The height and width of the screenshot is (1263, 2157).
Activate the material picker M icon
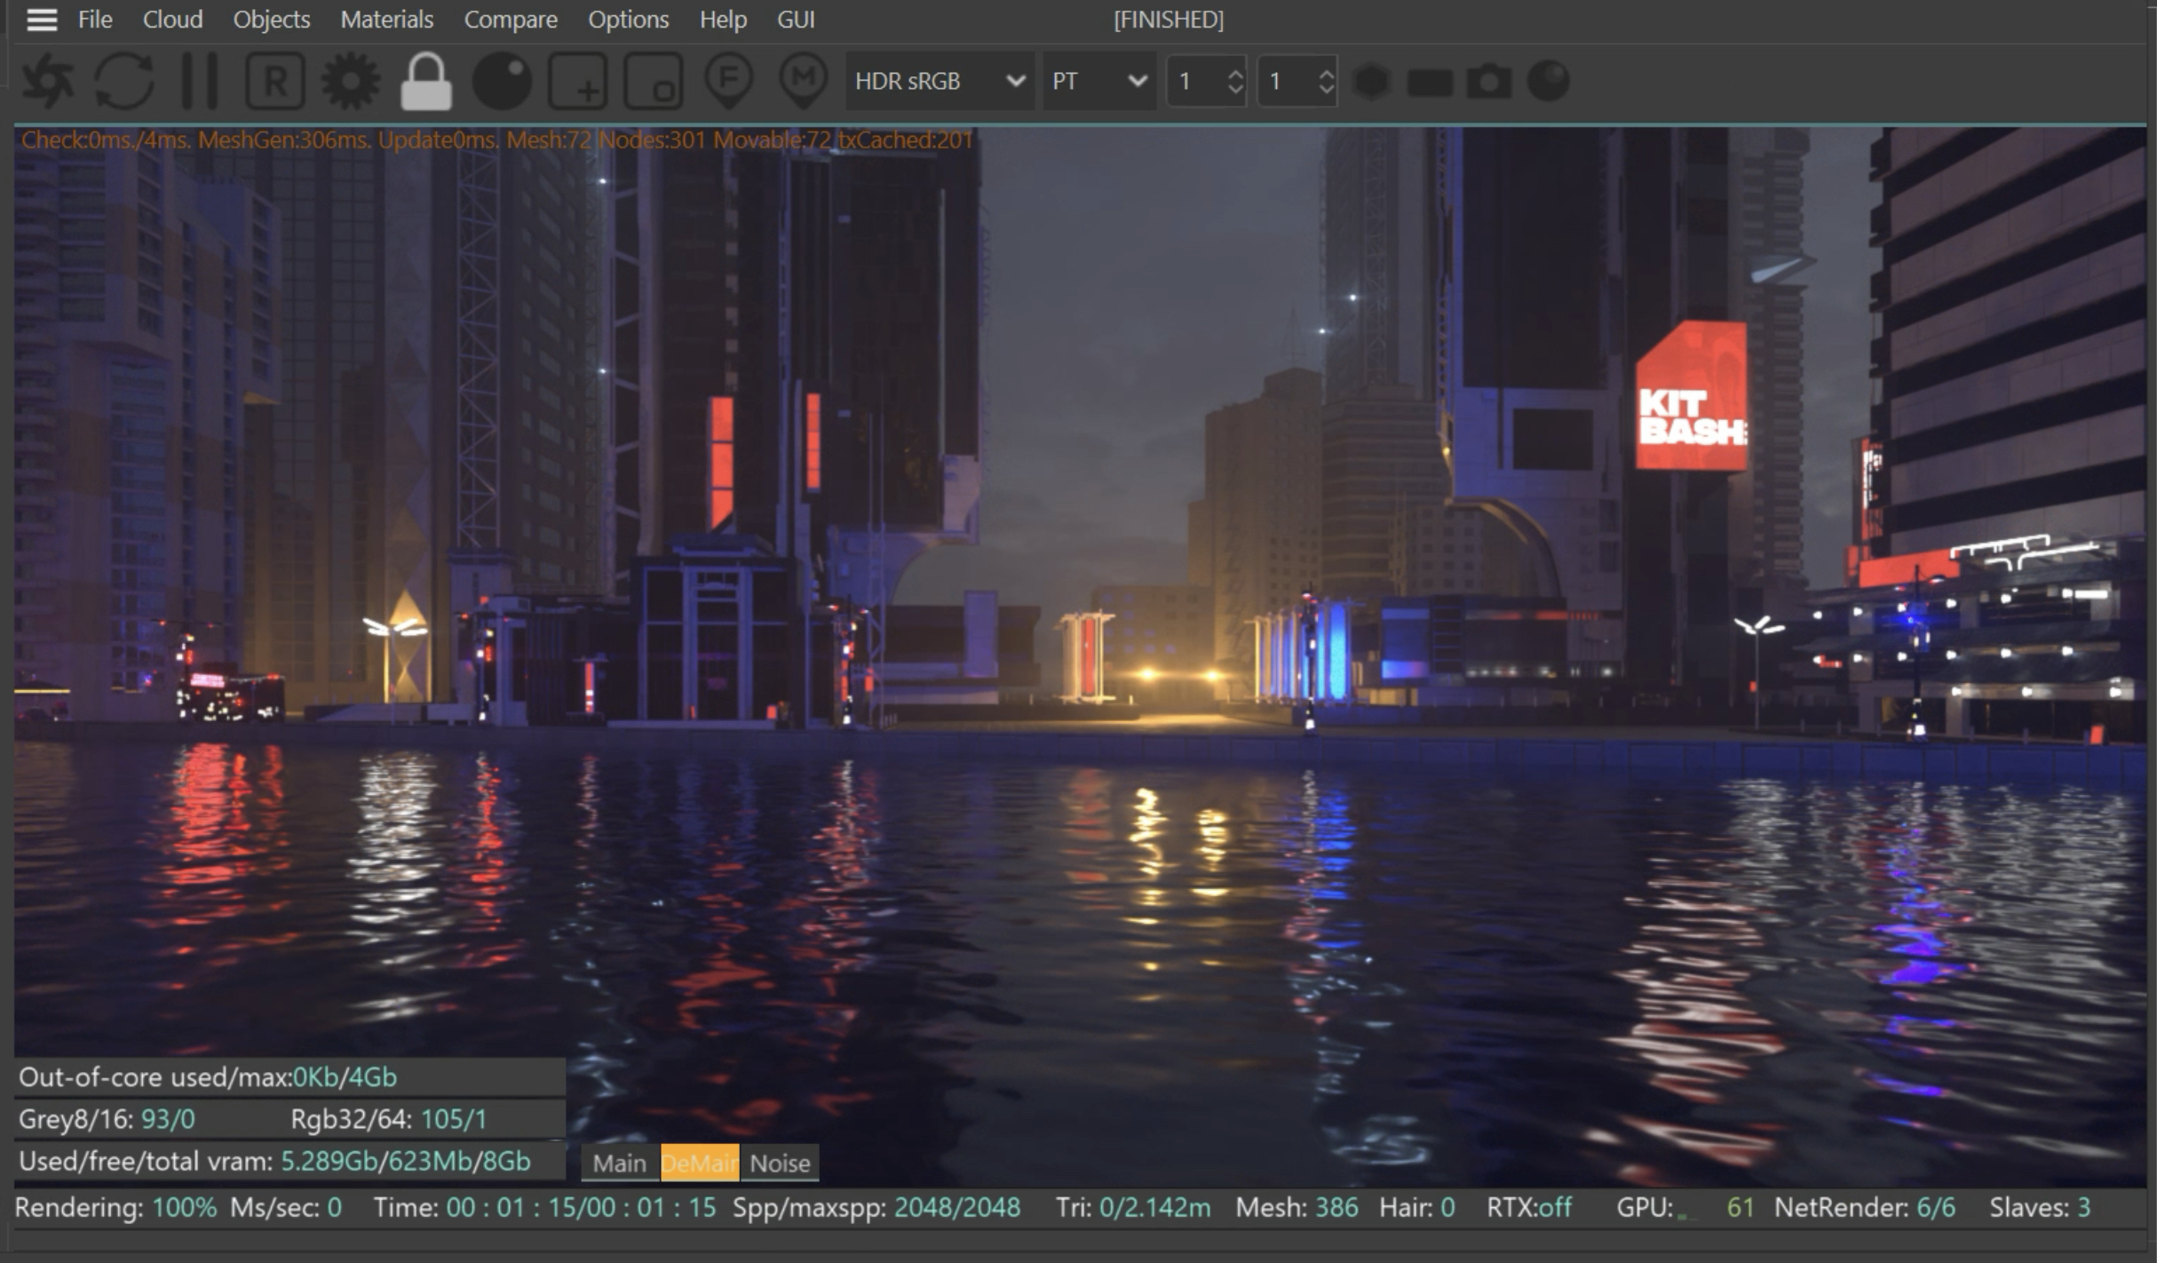point(804,81)
